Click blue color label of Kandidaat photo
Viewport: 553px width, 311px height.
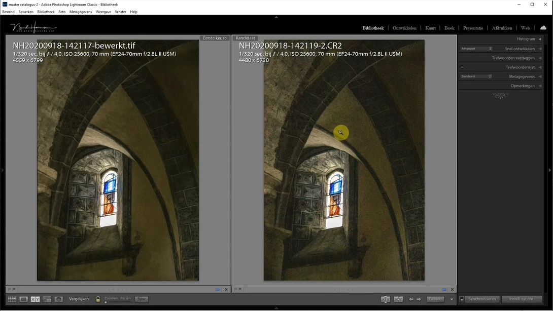[444, 290]
